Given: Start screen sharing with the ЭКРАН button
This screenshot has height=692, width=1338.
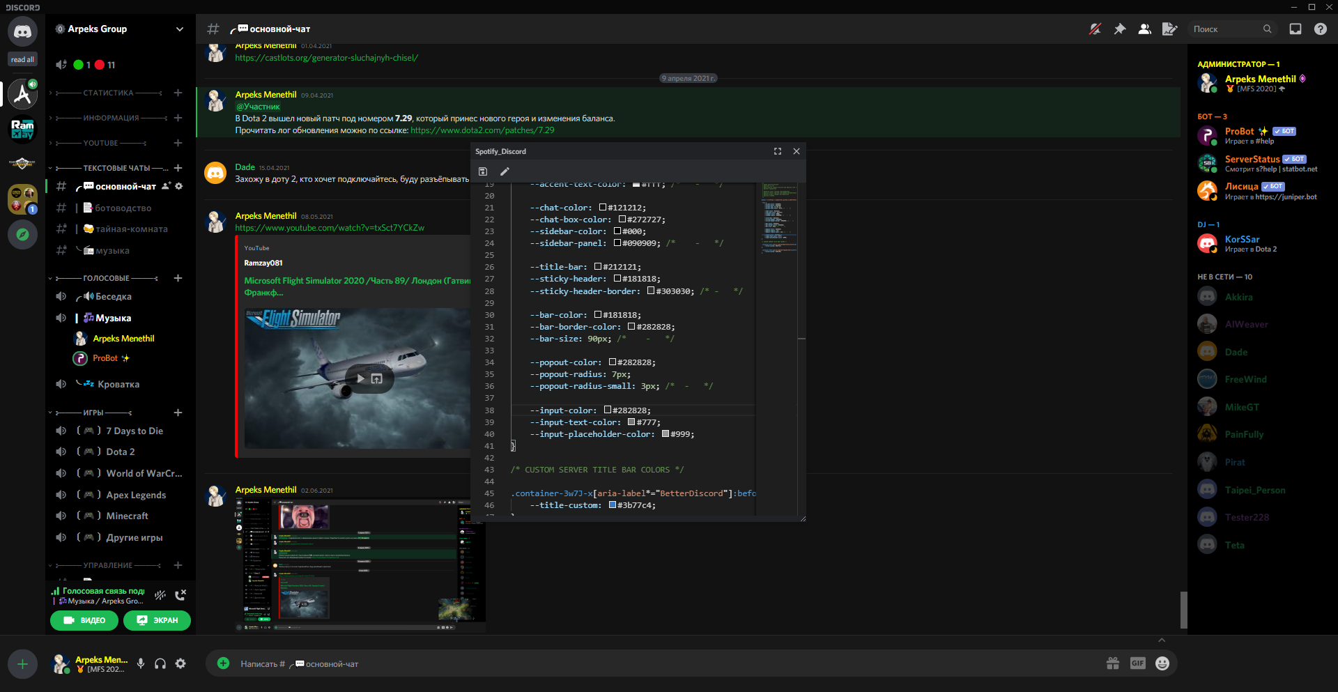Looking at the screenshot, I should 157,620.
